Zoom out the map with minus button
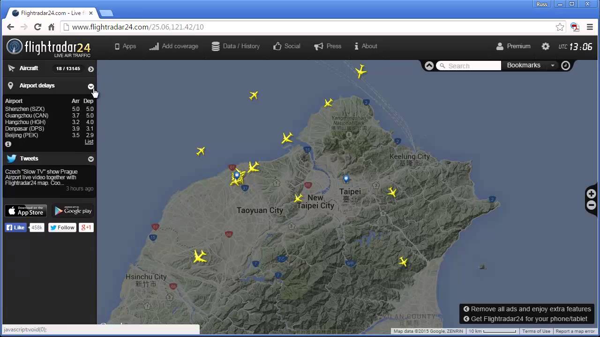600x337 pixels. point(592,205)
